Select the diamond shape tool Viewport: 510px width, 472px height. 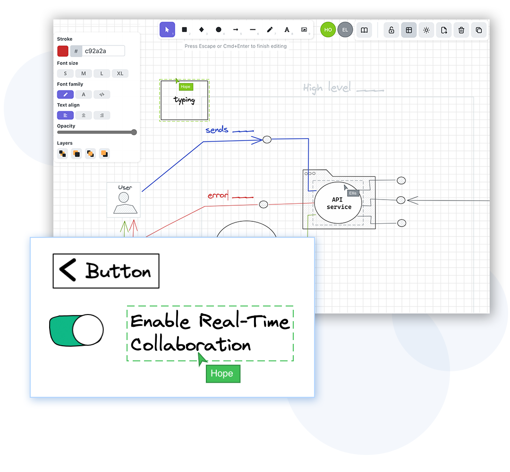click(202, 30)
